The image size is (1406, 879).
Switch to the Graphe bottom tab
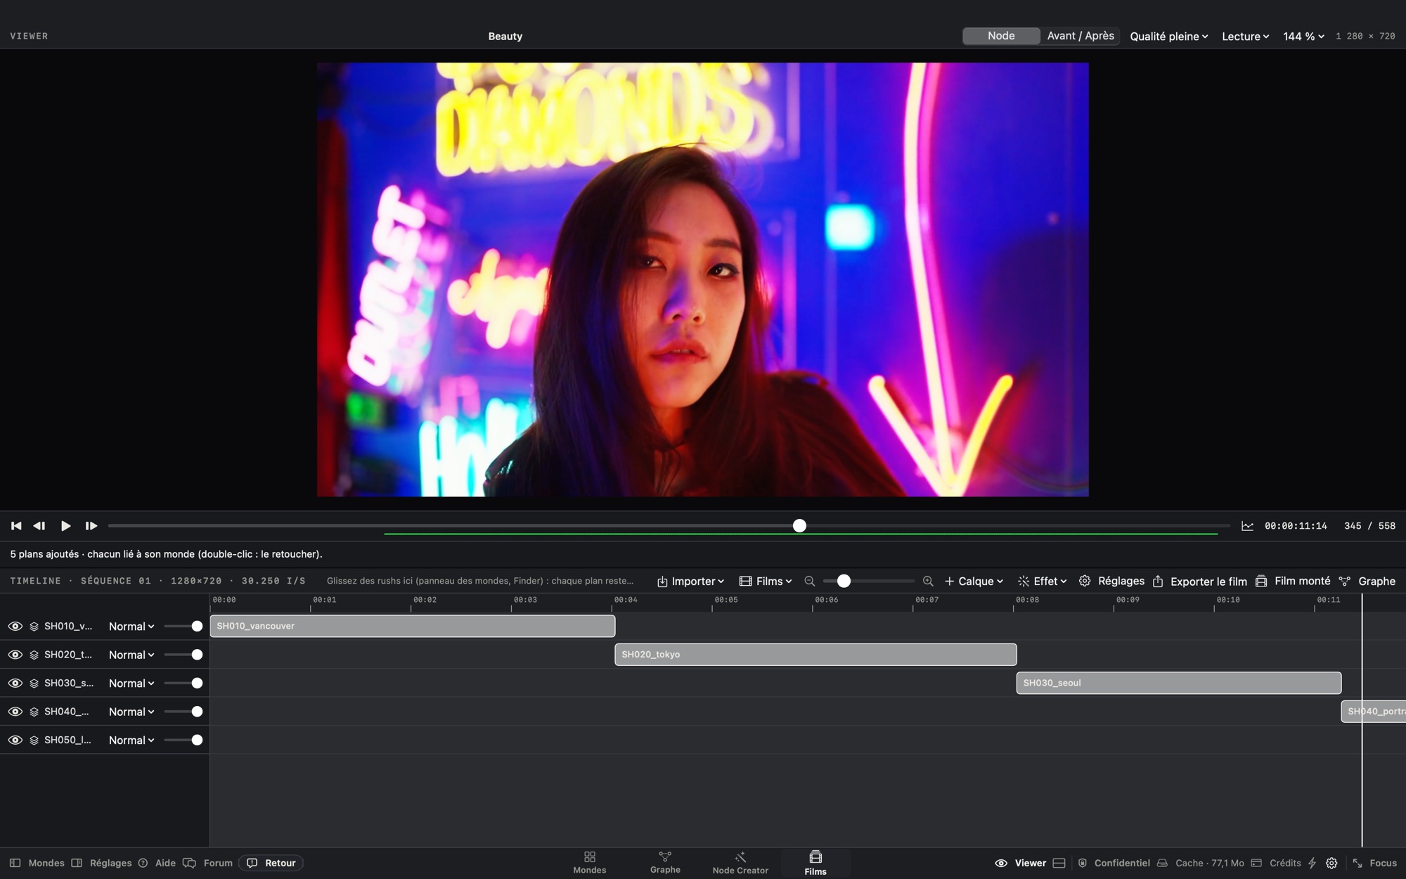point(665,863)
